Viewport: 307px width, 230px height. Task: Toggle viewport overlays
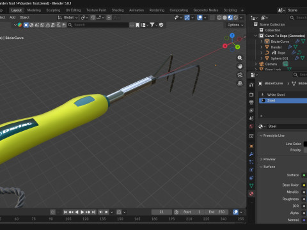click(200, 18)
